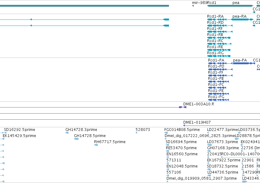Screen dimensions: 260x183
Task: Select the Rcd1-RD transcript
Action: click(220, 26)
